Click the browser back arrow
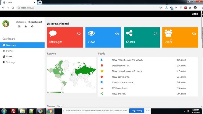Image resolution: width=203 pixels, height=114 pixels. coord(3,8)
